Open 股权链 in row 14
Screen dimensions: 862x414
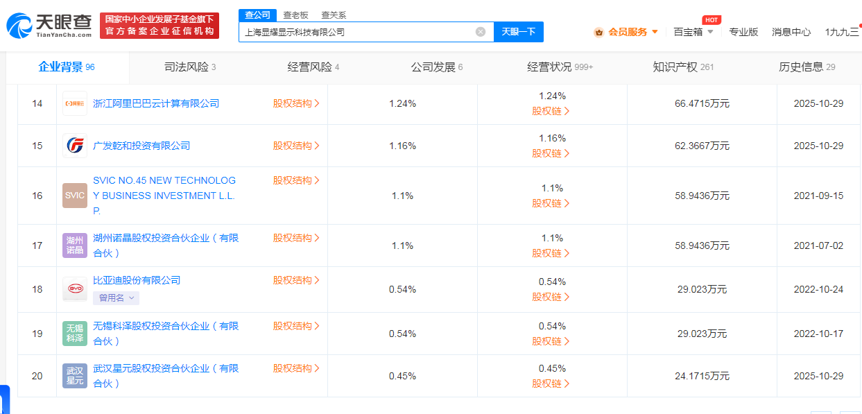pyautogui.click(x=551, y=111)
